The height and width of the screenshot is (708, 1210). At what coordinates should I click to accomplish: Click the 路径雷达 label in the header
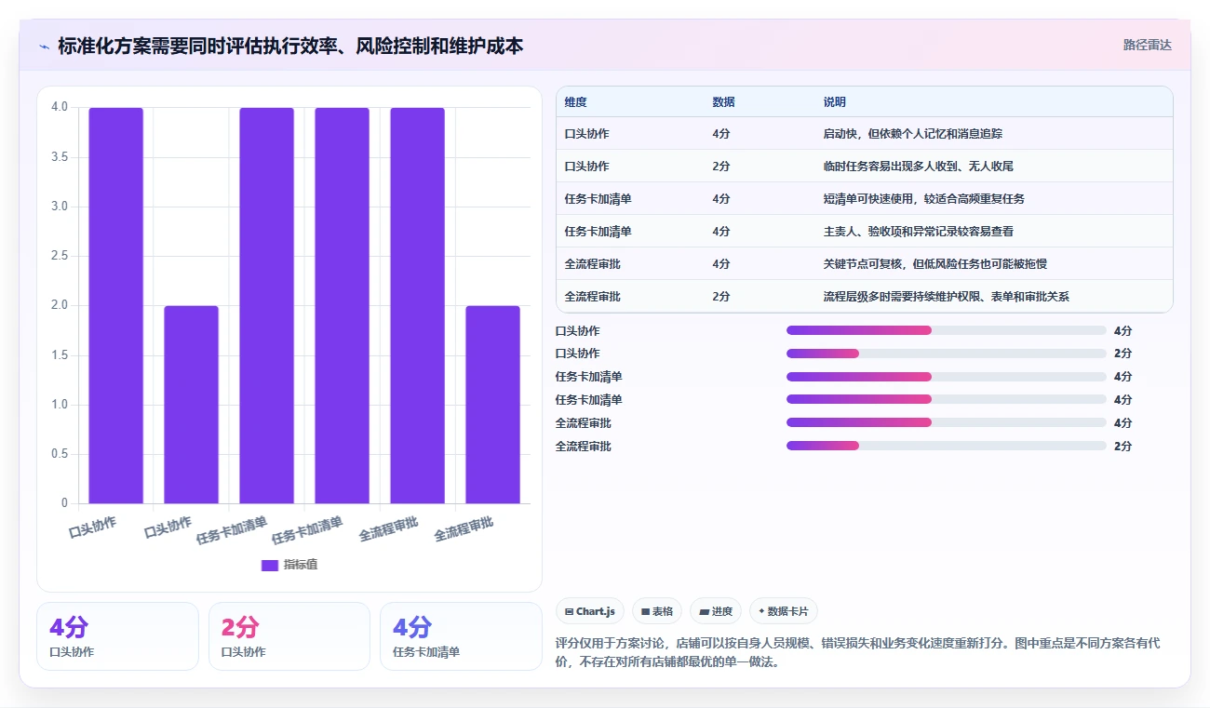pyautogui.click(x=1147, y=45)
